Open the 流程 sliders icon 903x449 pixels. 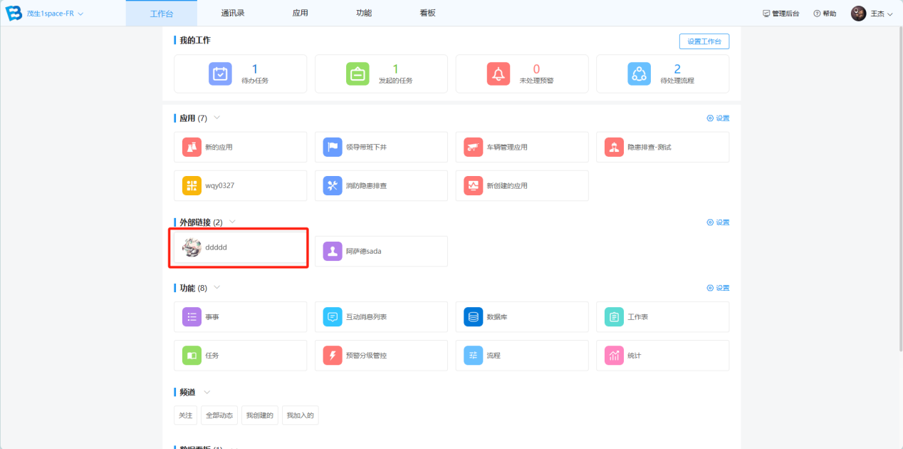coord(474,355)
